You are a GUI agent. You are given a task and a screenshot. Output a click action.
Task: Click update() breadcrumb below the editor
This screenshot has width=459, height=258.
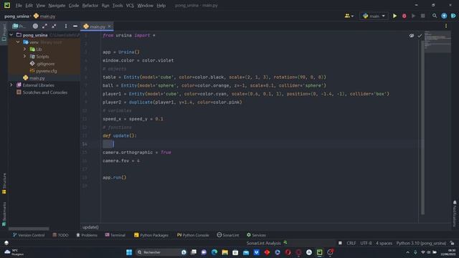[x=90, y=227]
